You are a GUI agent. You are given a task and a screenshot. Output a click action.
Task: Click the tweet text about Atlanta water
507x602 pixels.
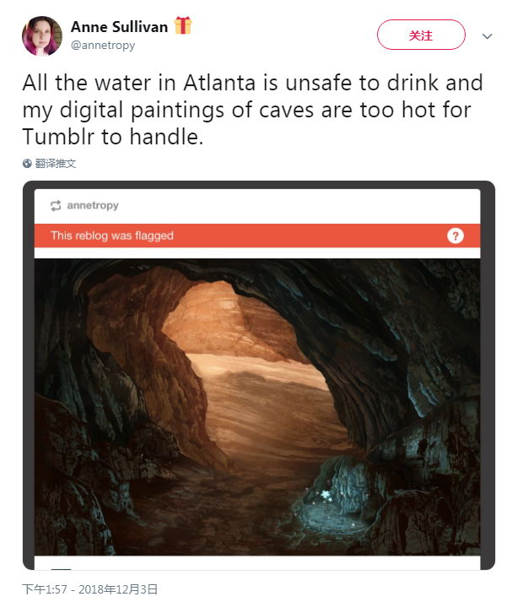(x=252, y=110)
